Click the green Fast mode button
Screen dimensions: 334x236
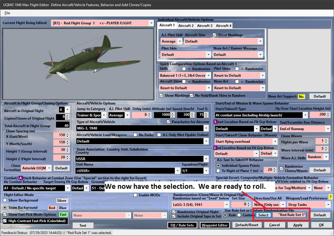point(63,214)
